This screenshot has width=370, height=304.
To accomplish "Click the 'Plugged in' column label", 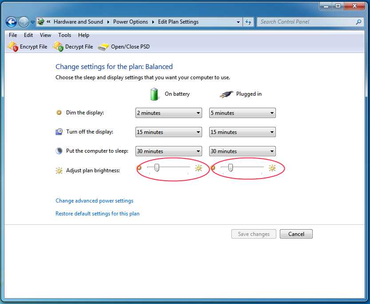I will (249, 94).
